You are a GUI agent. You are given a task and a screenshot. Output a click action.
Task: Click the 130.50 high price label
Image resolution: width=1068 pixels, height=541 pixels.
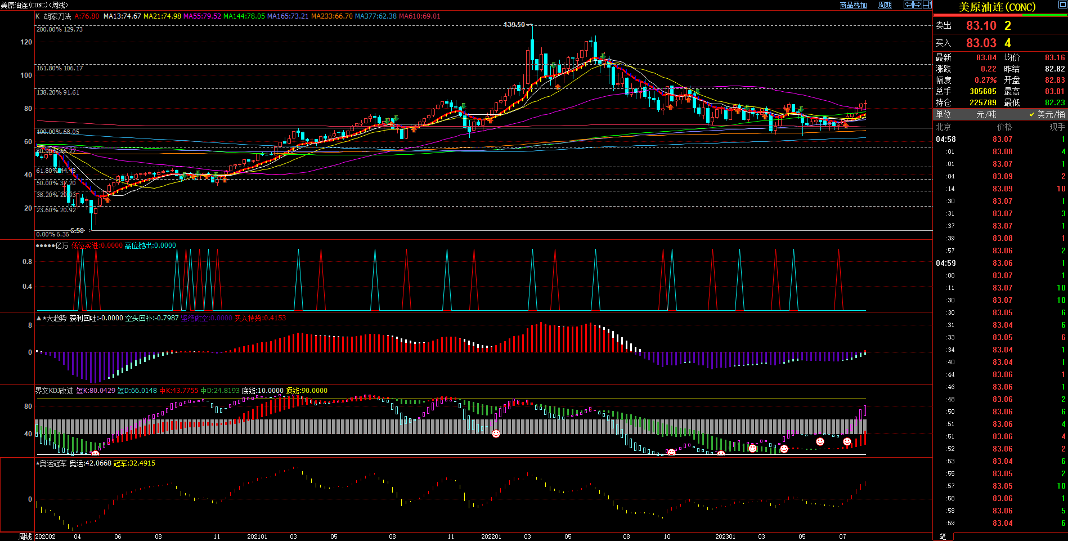pyautogui.click(x=514, y=25)
